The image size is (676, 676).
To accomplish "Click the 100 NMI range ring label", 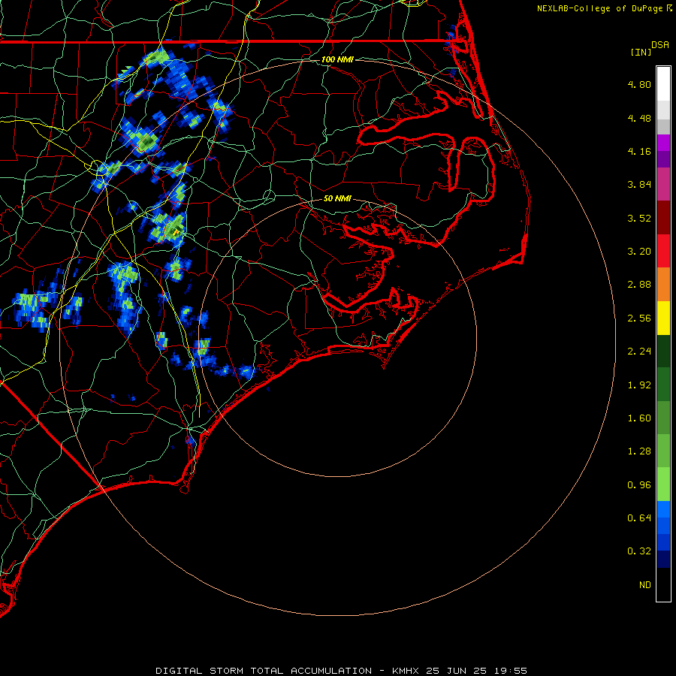I will tap(337, 59).
